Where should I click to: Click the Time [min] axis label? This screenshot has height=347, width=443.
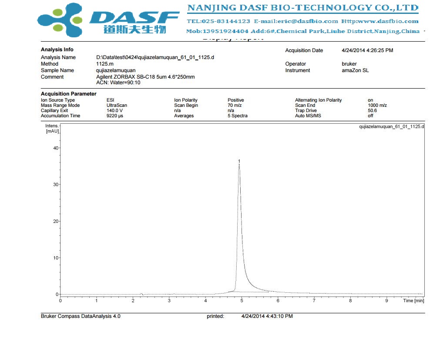coord(413,301)
